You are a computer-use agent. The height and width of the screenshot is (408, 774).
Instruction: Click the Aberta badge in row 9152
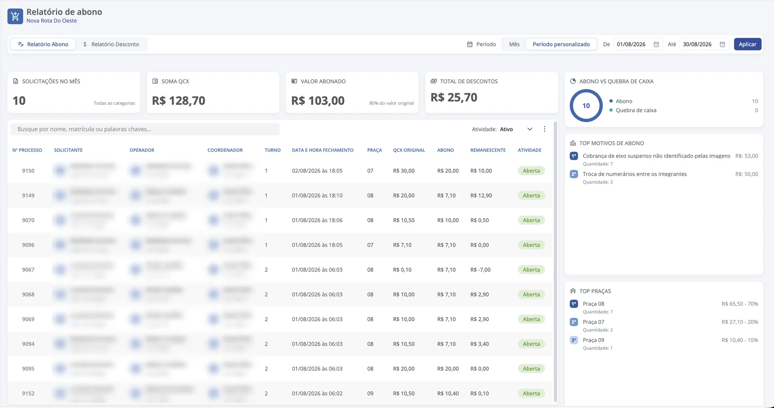(x=531, y=393)
